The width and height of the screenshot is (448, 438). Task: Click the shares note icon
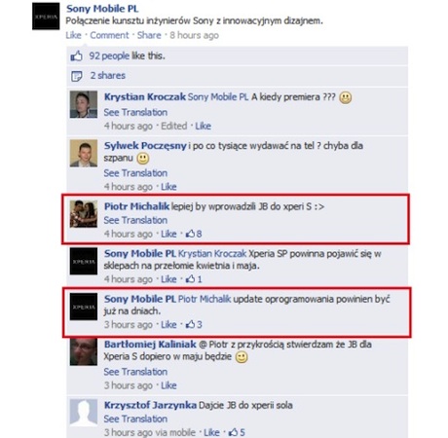click(x=76, y=76)
